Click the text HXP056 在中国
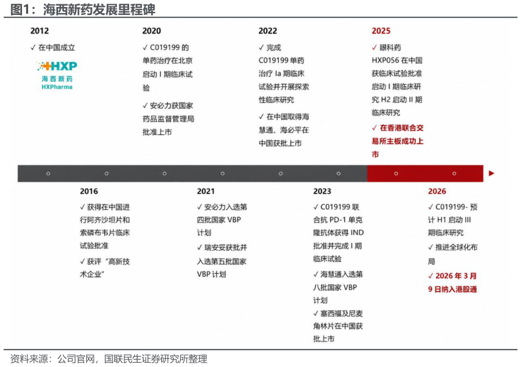Viewport: 521px width, 367px height. pyautogui.click(x=397, y=61)
